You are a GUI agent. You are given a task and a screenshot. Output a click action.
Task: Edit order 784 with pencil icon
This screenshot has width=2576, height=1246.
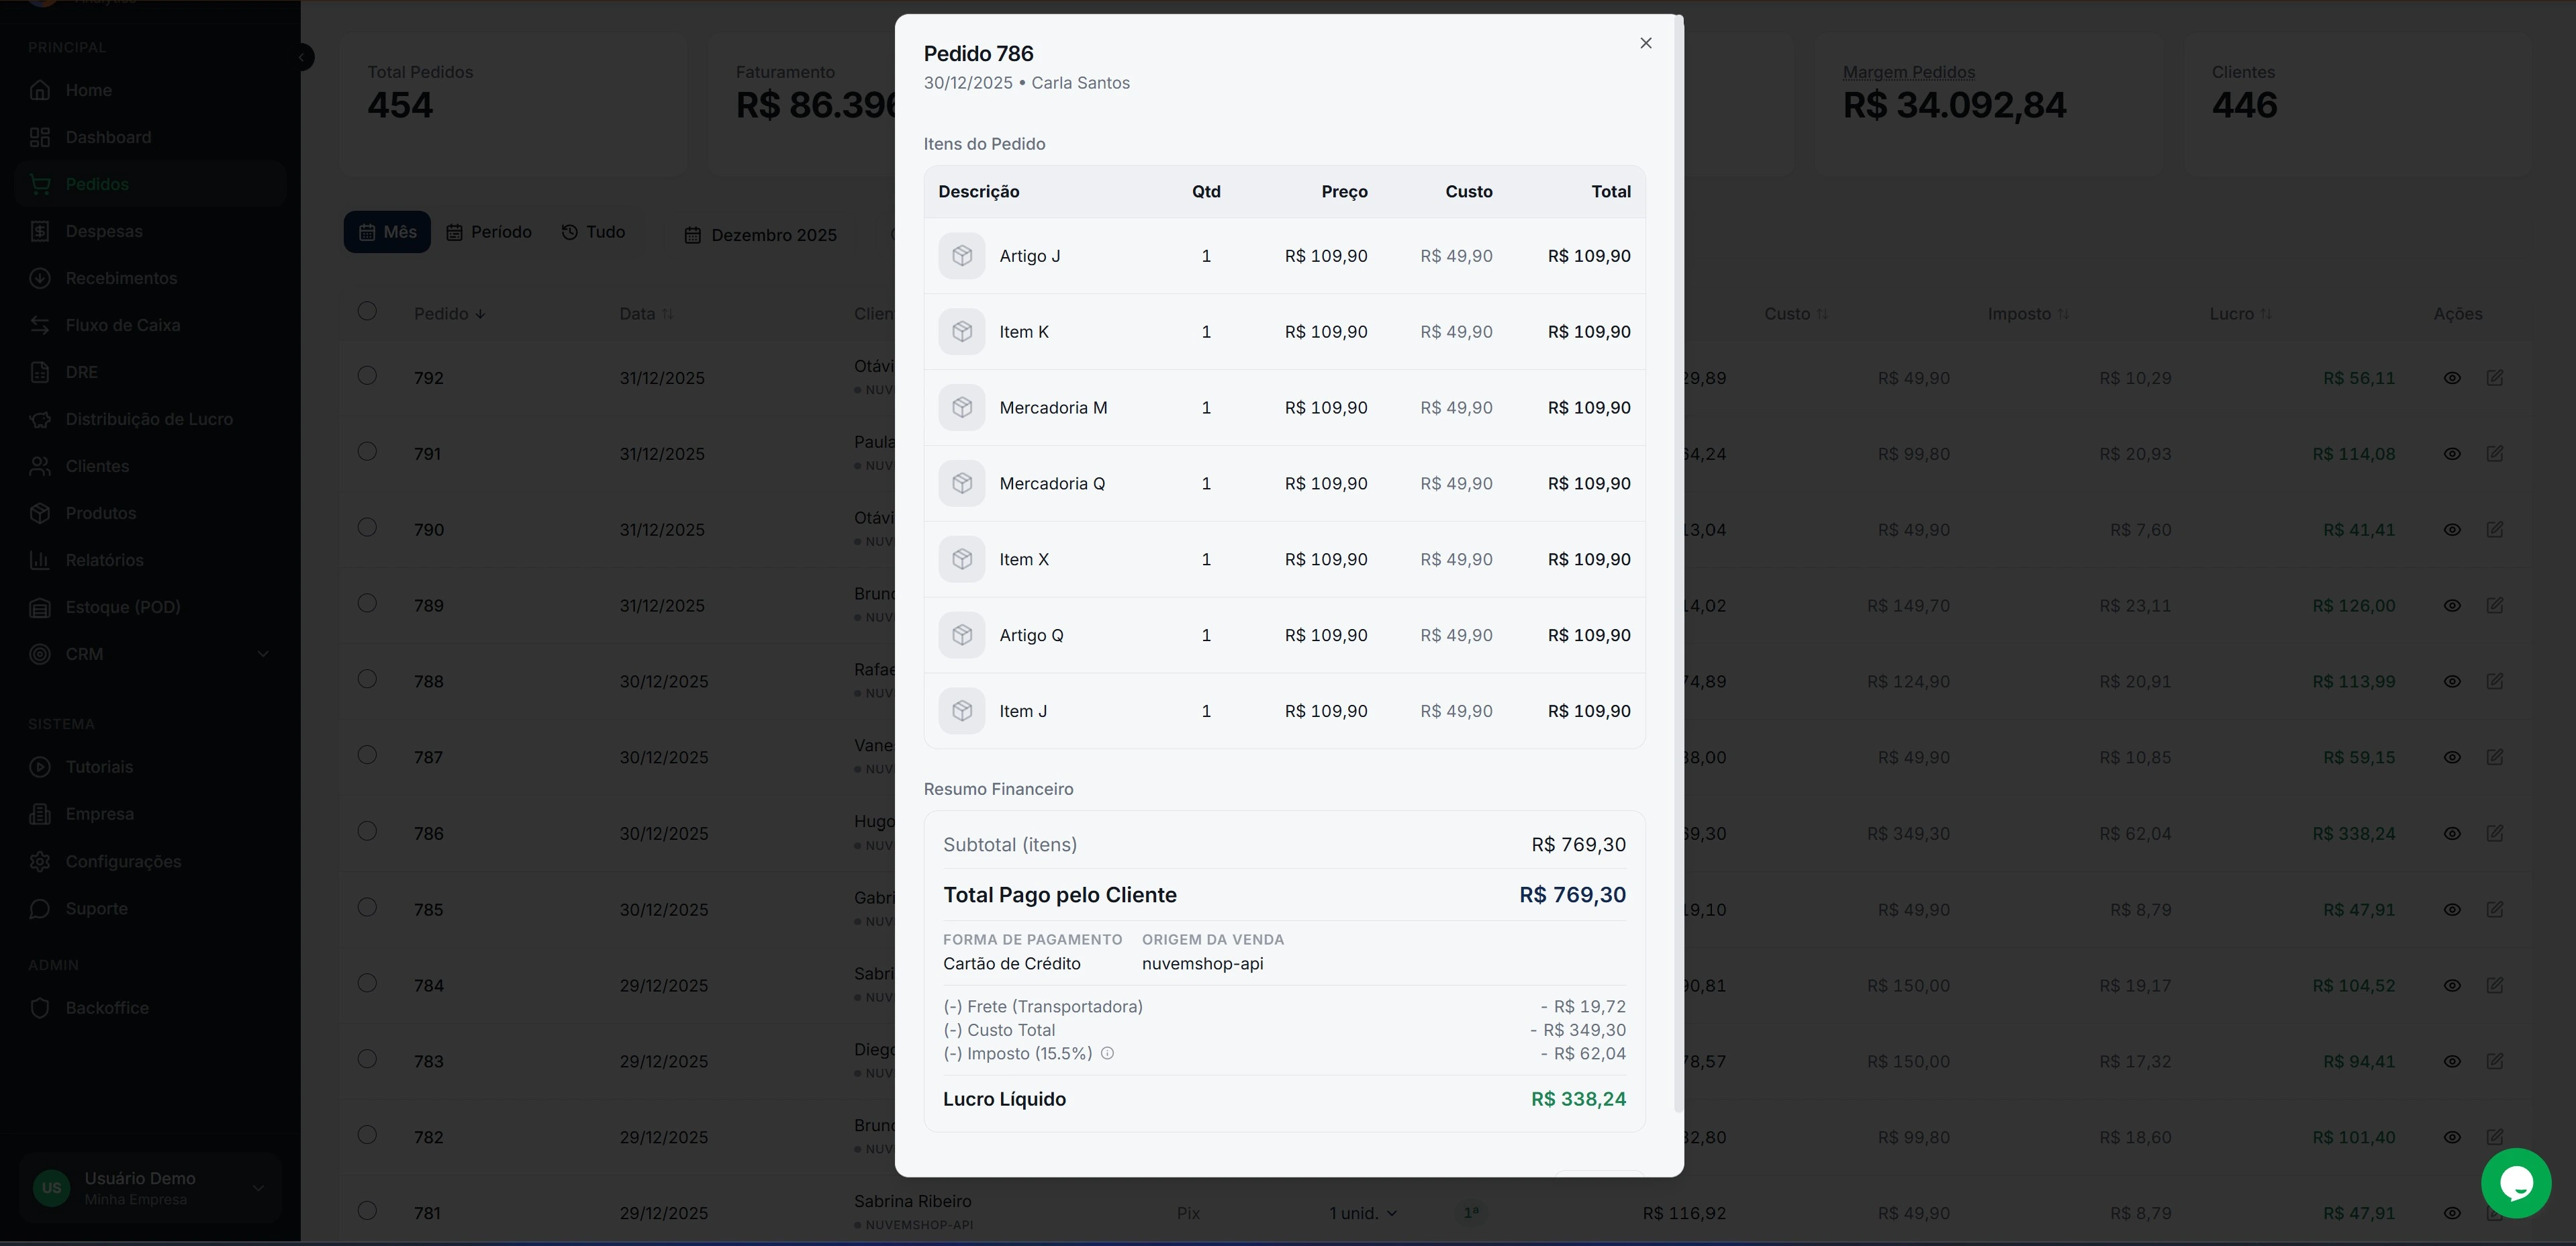(2495, 986)
